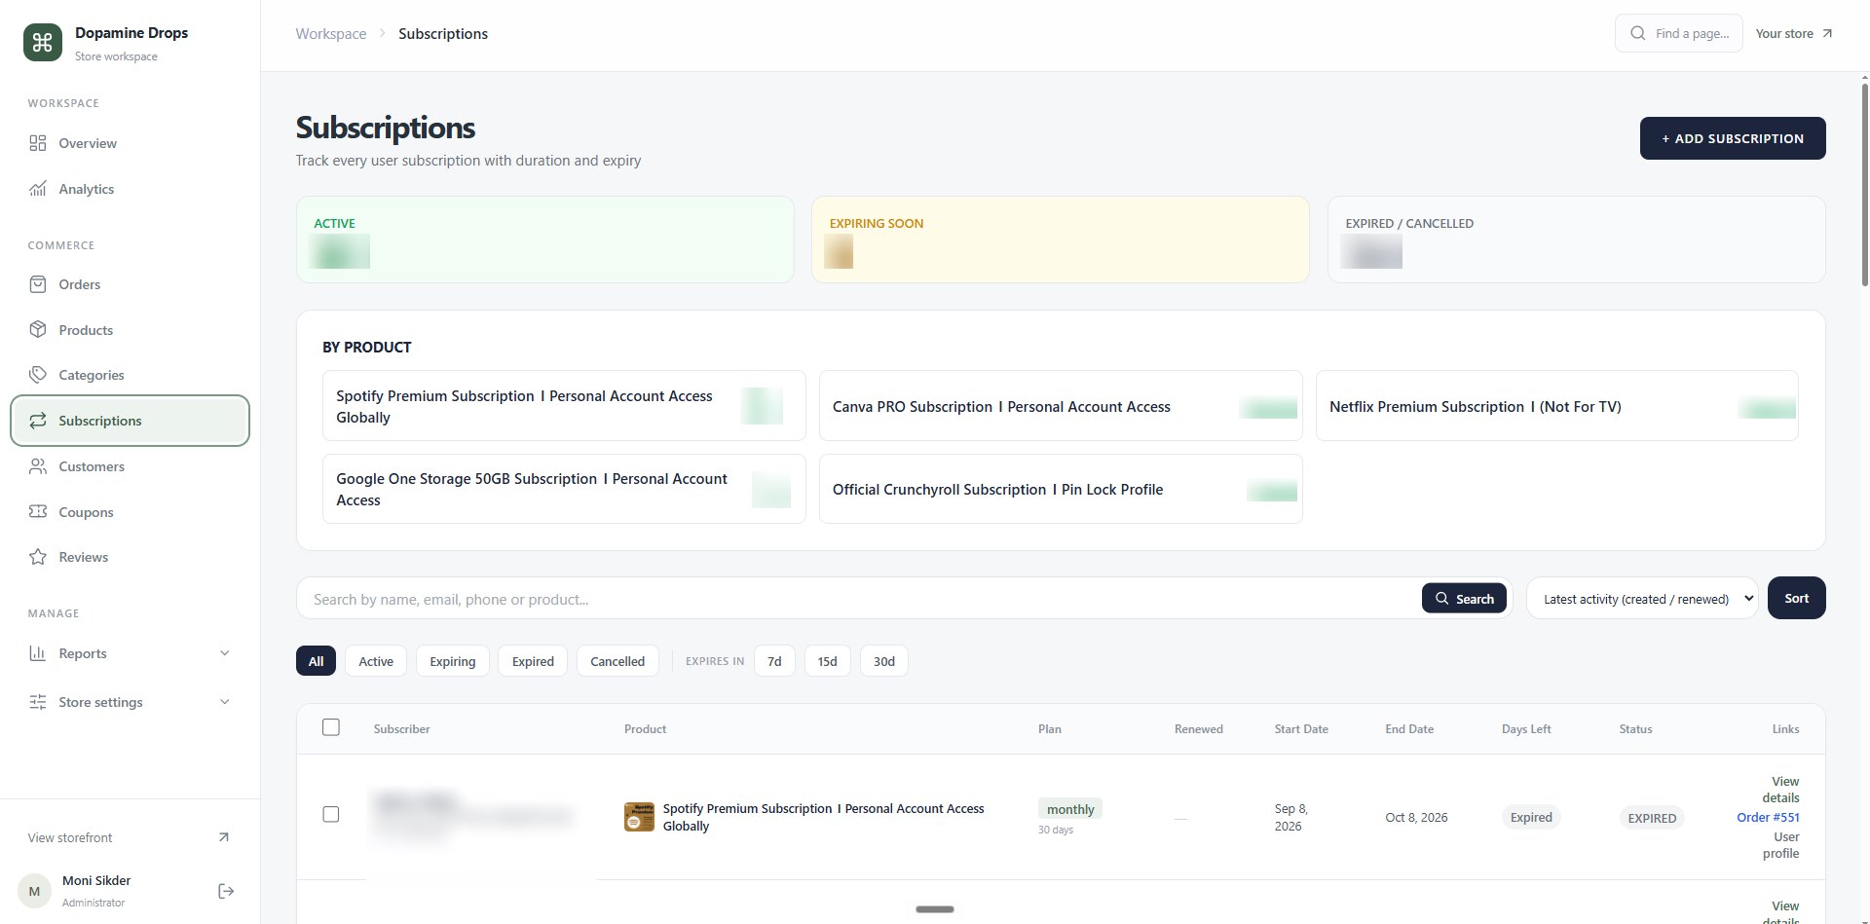Screen dimensions: 1870x924
Task: Select the All filter tab
Action: [x=316, y=661]
